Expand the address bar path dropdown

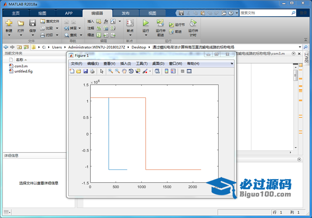point(300,47)
